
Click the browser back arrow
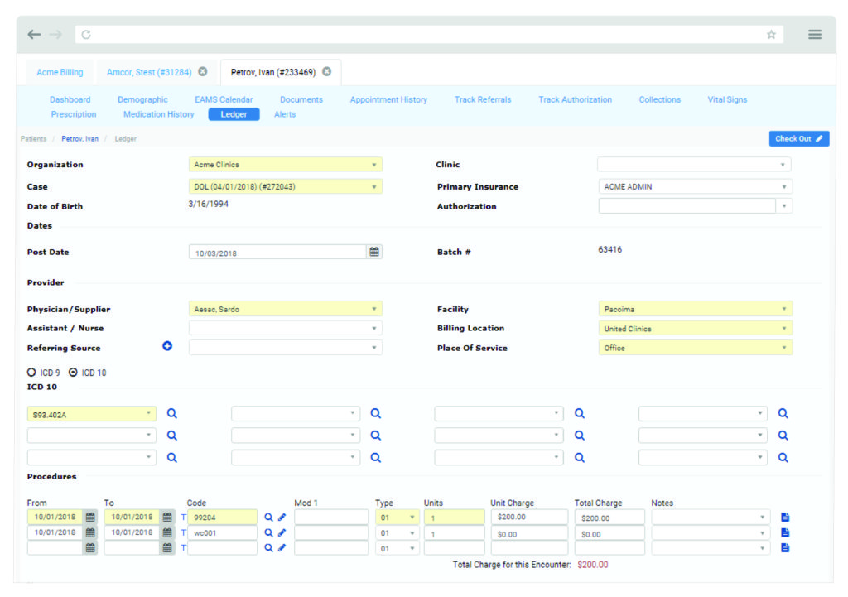[34, 35]
